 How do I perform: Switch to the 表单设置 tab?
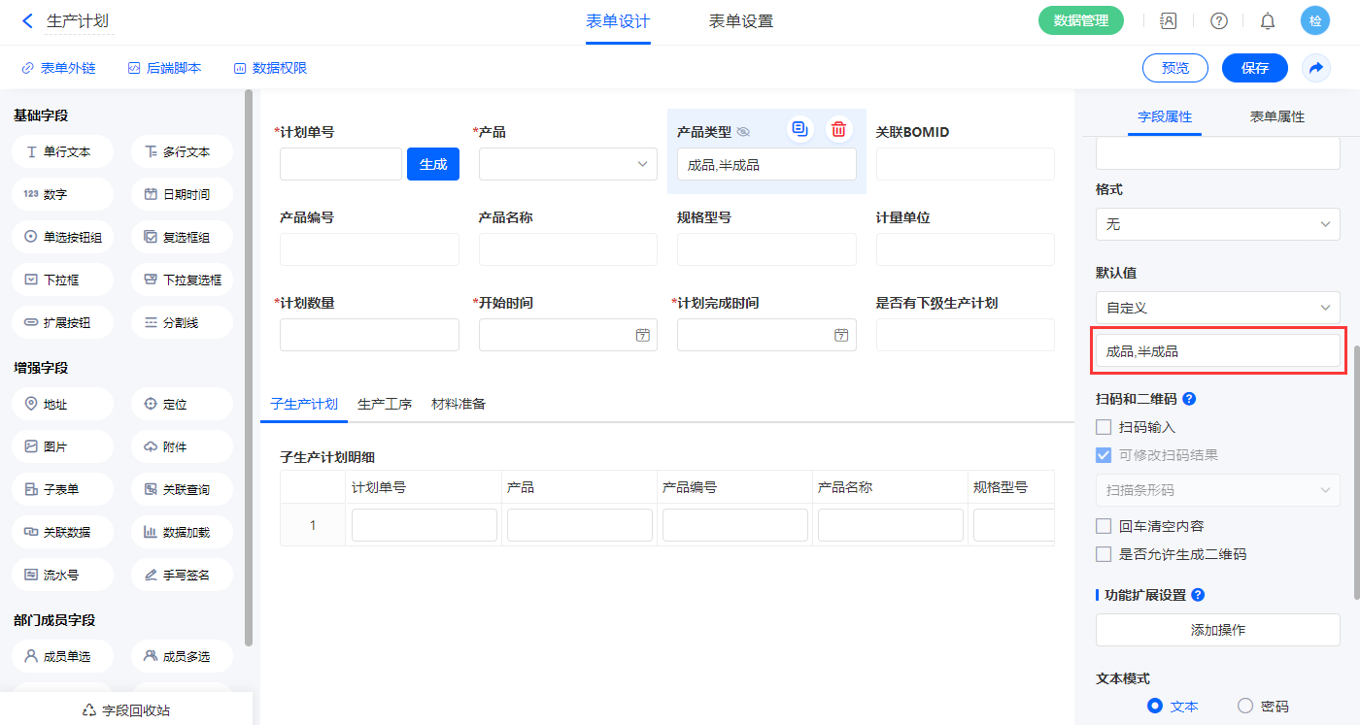click(740, 21)
